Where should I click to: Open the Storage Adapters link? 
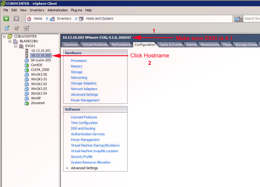(x=84, y=83)
